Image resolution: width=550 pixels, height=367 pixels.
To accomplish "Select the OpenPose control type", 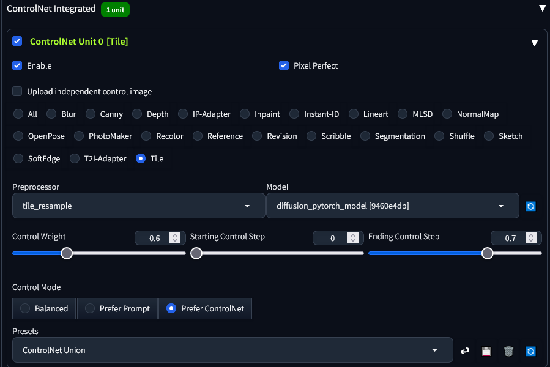I will point(18,136).
